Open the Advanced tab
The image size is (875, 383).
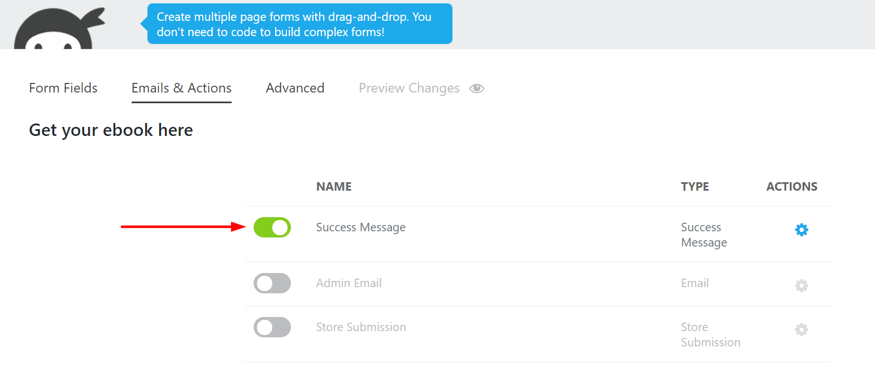(295, 89)
